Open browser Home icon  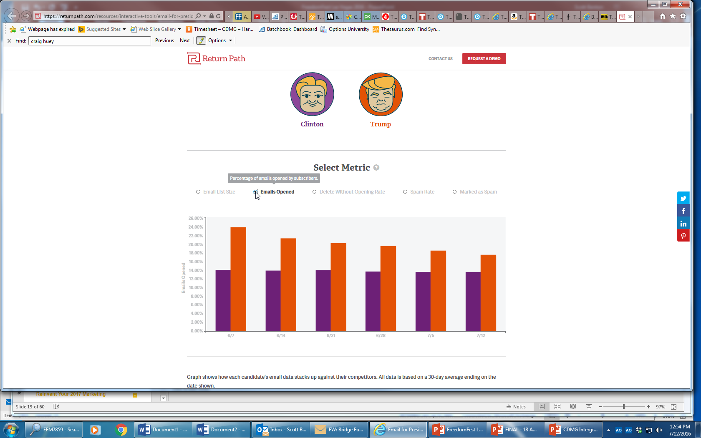point(663,16)
